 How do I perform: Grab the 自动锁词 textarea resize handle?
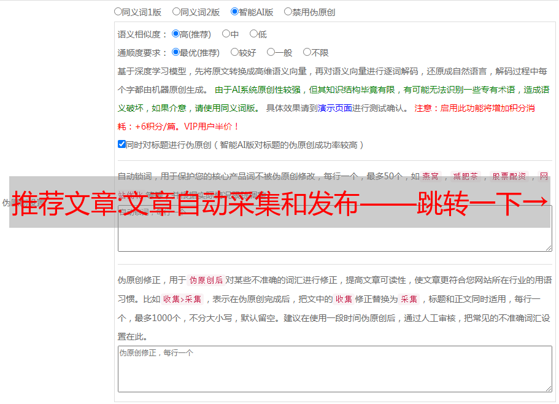coord(549,248)
